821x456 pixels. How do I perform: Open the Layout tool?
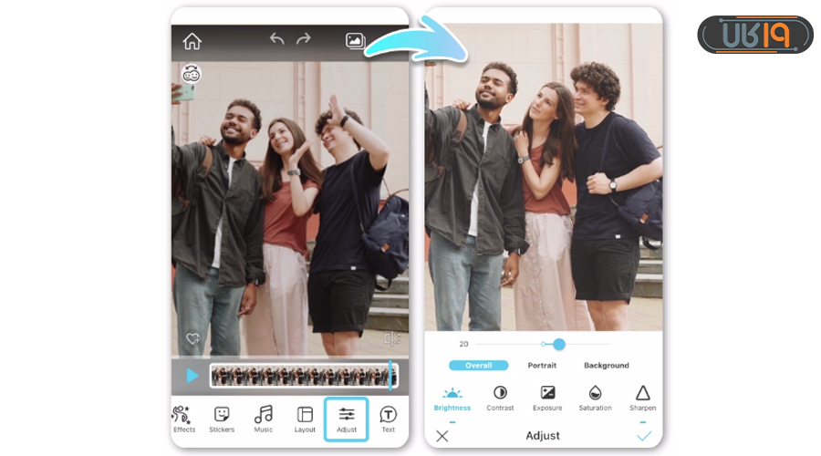tap(305, 419)
